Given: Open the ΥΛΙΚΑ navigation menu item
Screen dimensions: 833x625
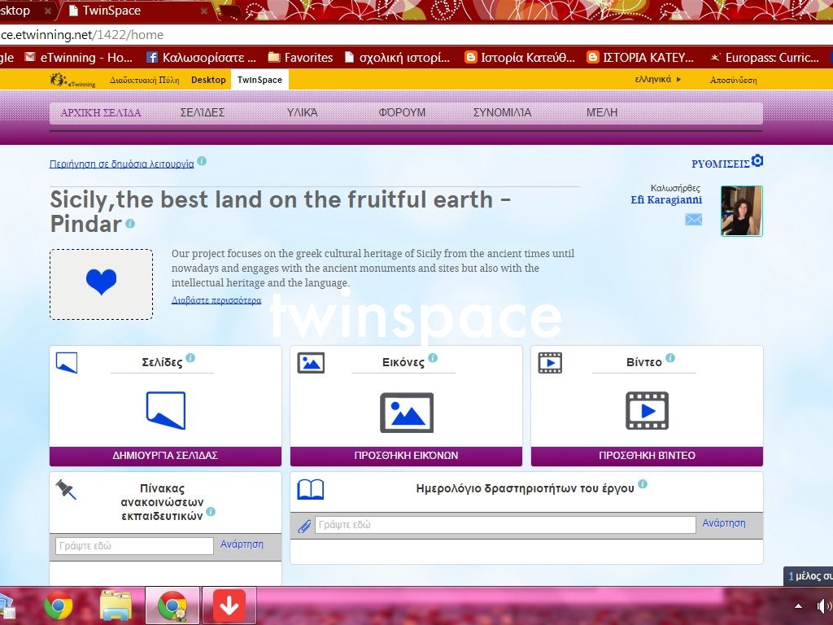Looking at the screenshot, I should point(302,112).
